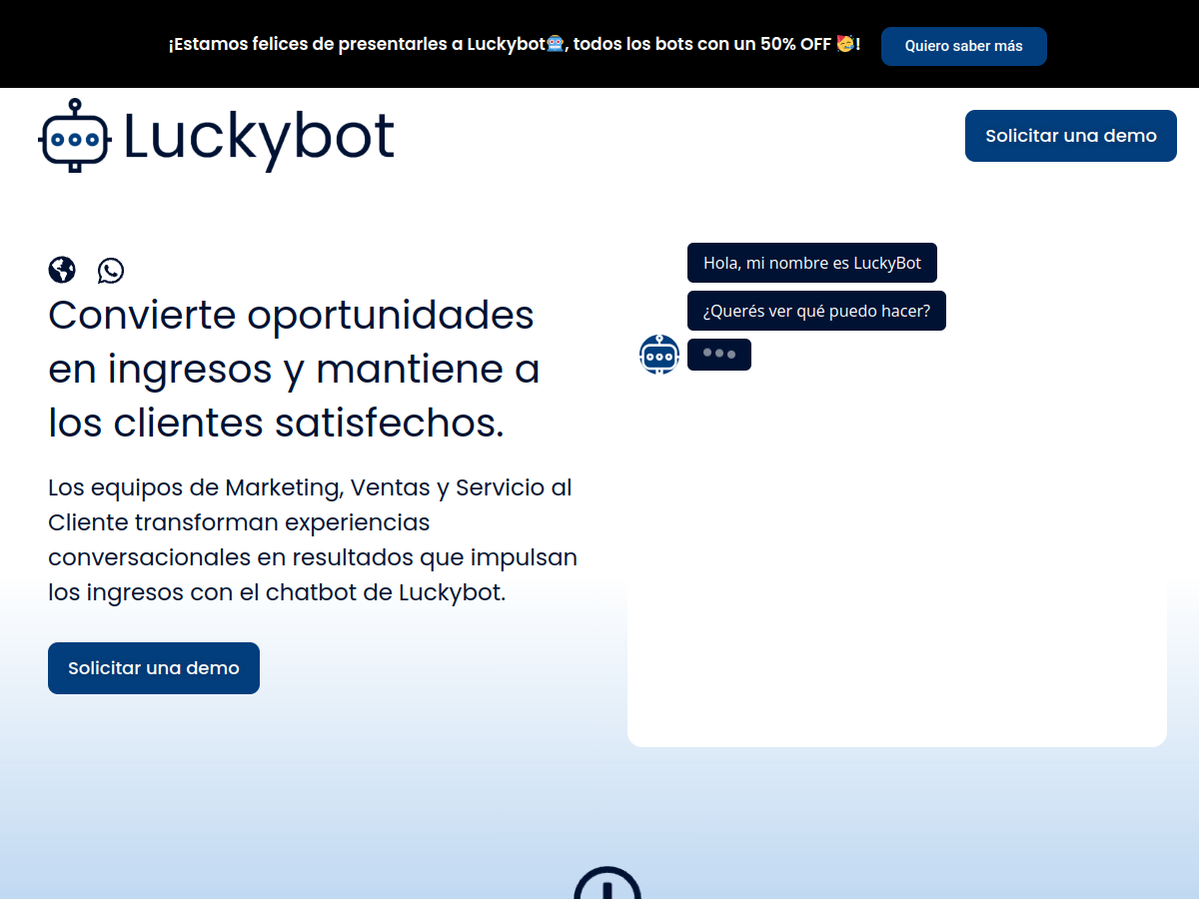Click 'Quiero saber más' banner button
Viewport: 1199px width, 899px height.
964,46
